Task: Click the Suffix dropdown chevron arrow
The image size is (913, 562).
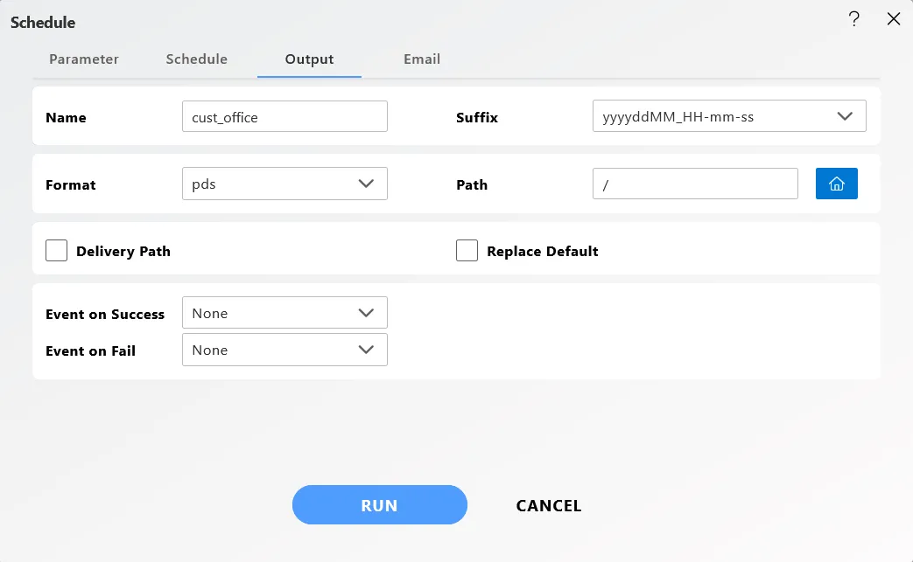Action: coord(845,116)
